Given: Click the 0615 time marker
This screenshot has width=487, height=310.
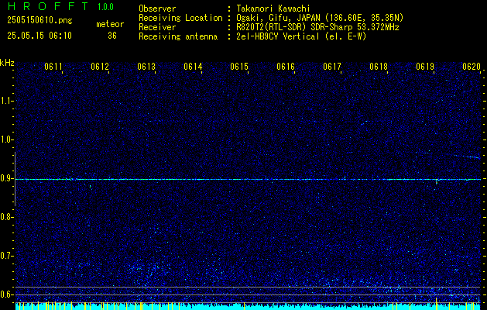Looking at the screenshot, I should coord(239,67).
